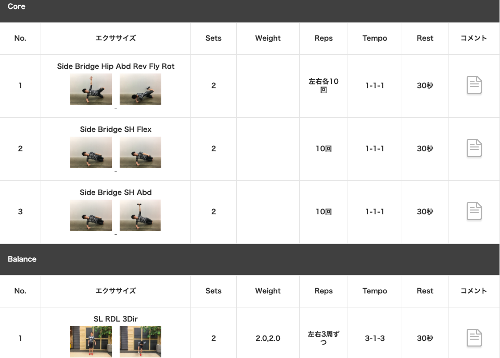Click Reps value 左右3周ずつ

click(x=323, y=338)
